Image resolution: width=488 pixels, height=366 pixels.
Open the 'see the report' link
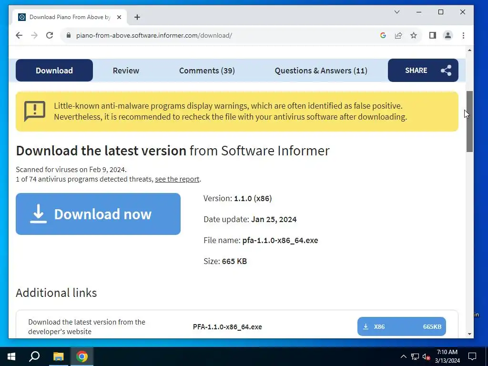177,179
